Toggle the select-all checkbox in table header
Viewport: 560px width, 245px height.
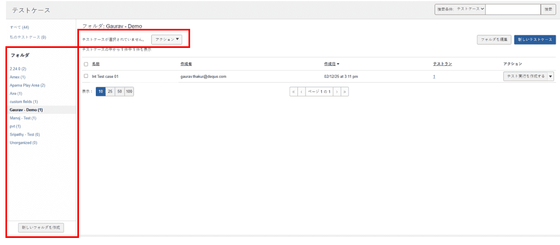(86, 64)
